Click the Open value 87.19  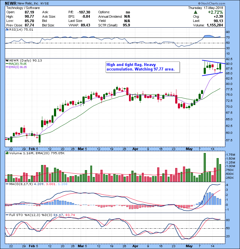(29, 12)
